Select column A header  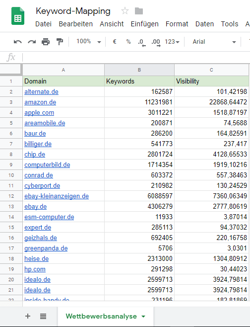tap(63, 70)
